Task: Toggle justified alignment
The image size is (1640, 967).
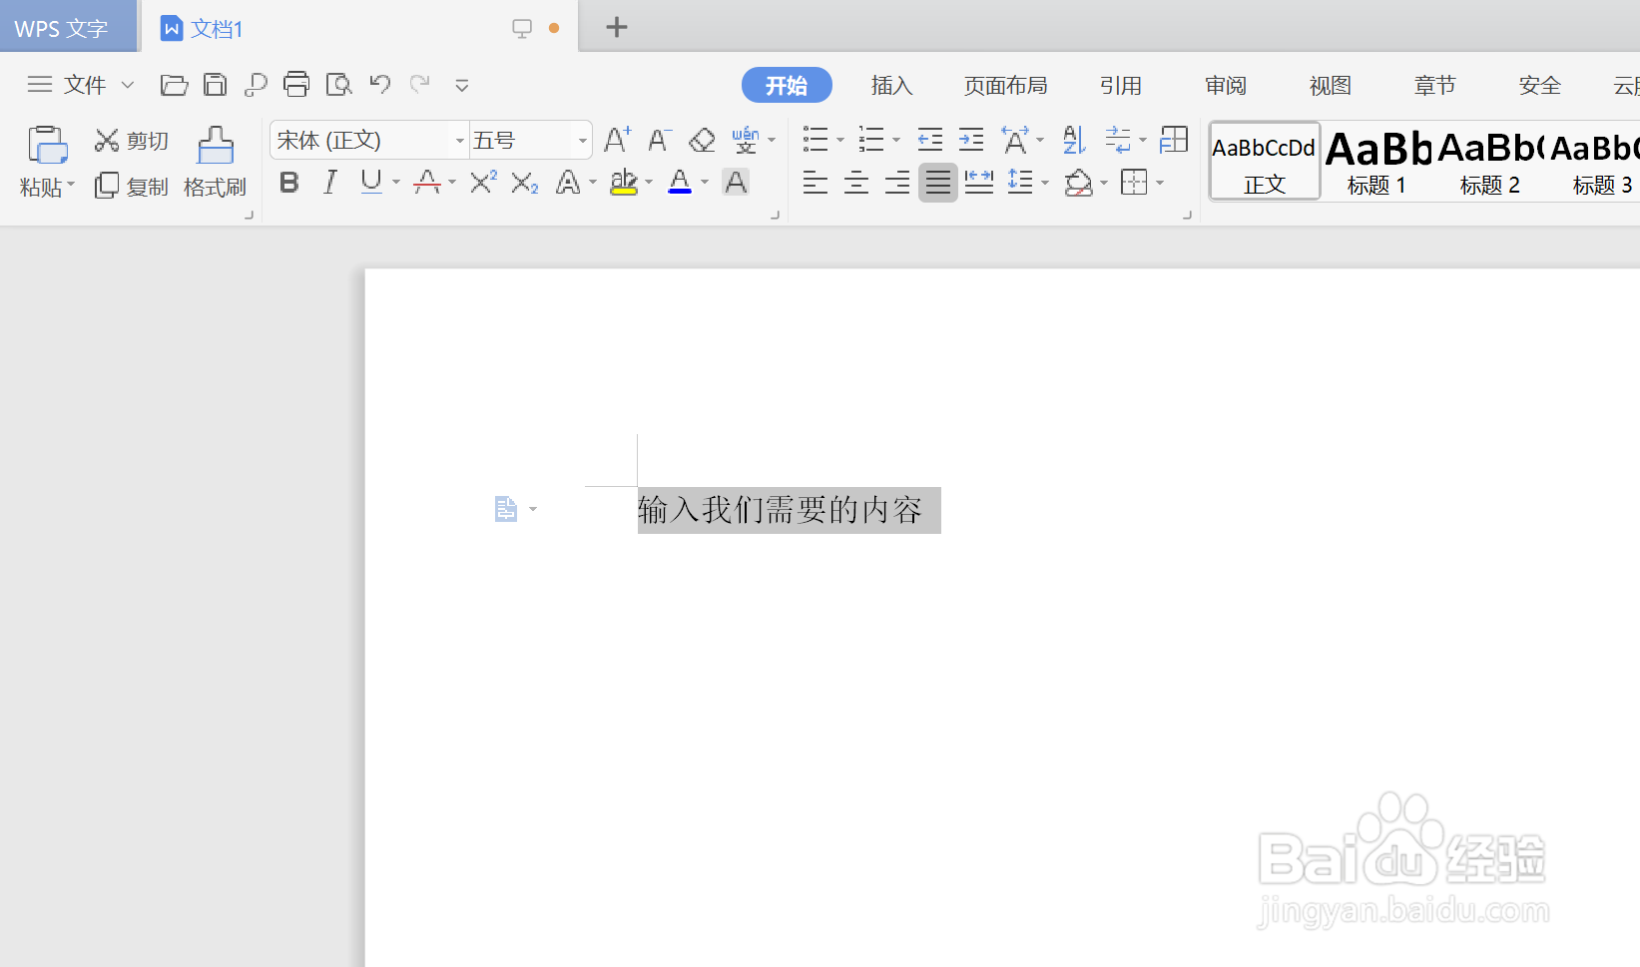Action: coord(938,183)
